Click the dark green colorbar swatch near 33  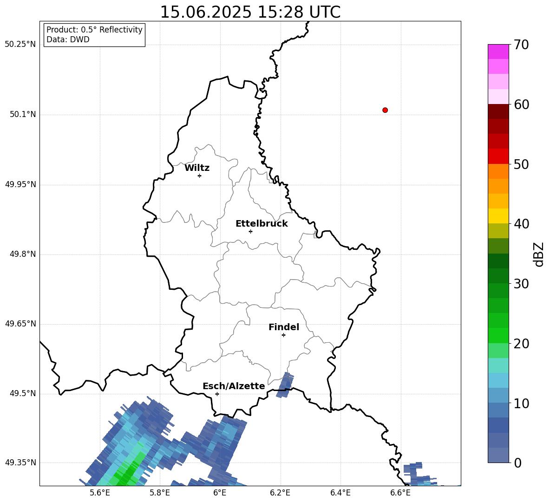pos(498,261)
